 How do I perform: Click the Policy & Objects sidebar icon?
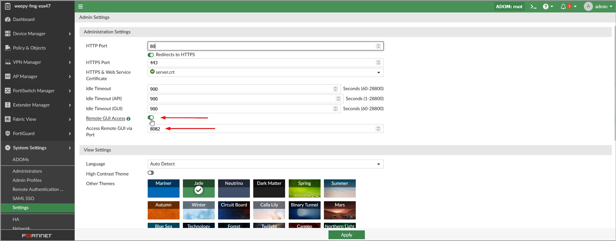(x=8, y=48)
